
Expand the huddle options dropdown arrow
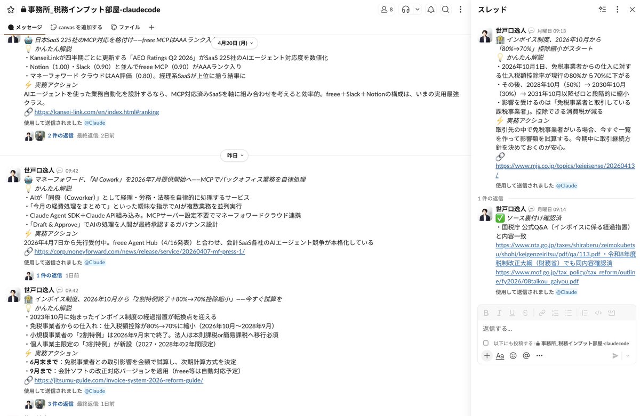pos(417,10)
